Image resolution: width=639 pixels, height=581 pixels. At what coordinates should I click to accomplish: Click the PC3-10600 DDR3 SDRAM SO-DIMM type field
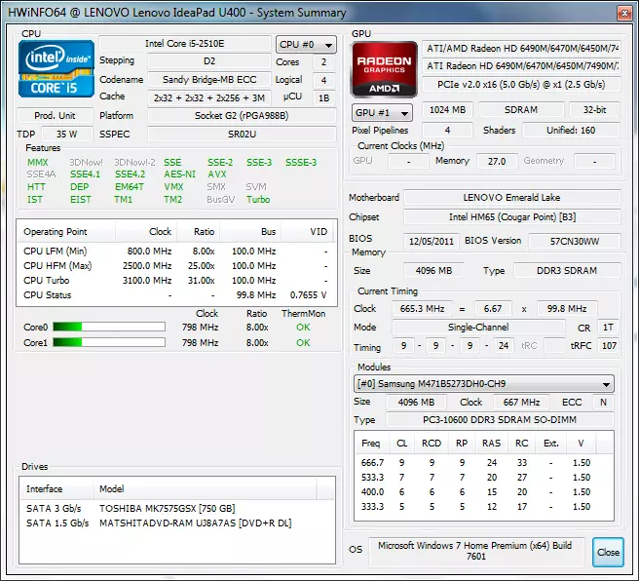(x=500, y=419)
